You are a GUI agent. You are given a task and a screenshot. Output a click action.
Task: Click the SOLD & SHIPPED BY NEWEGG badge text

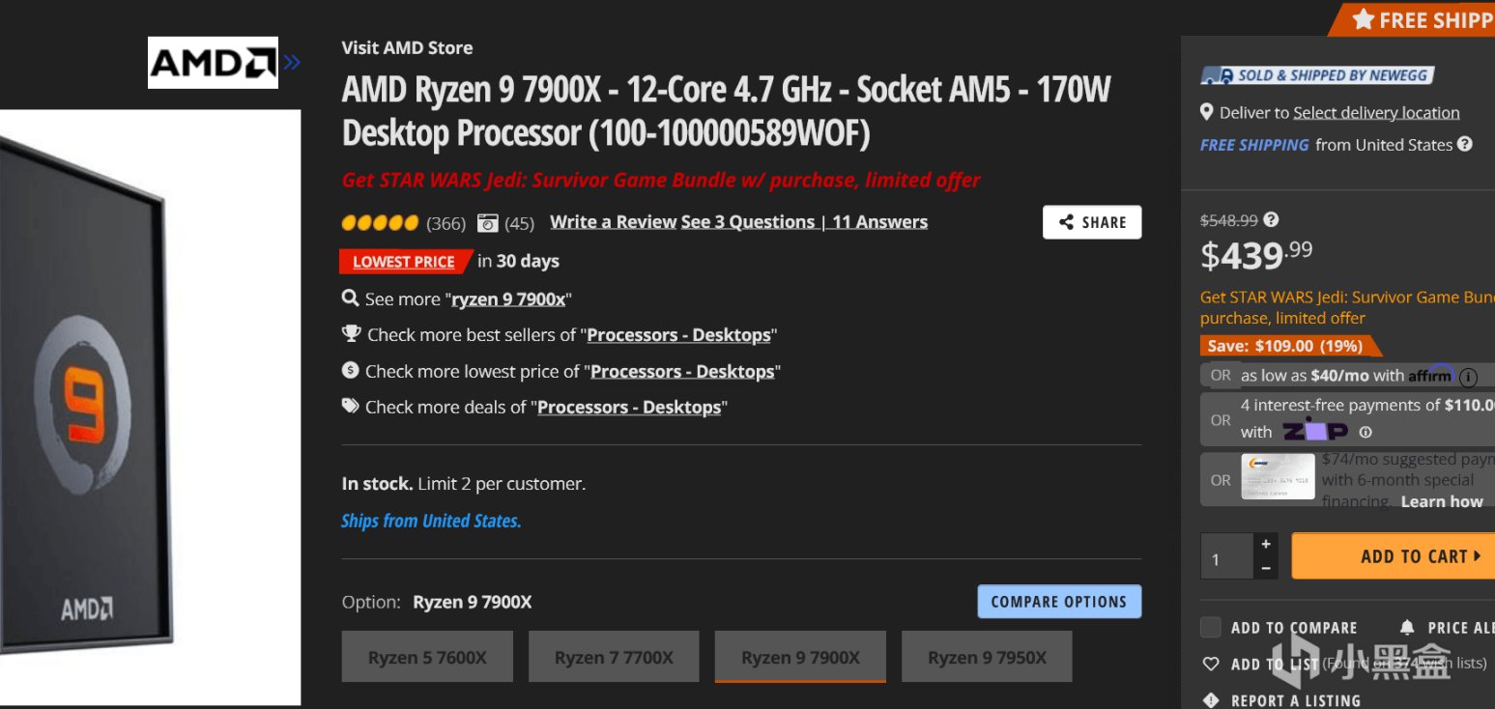[1333, 75]
